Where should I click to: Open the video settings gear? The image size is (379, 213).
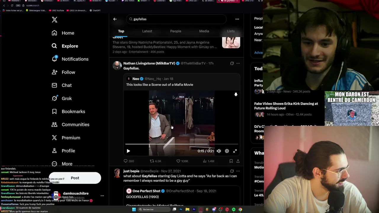click(x=227, y=151)
